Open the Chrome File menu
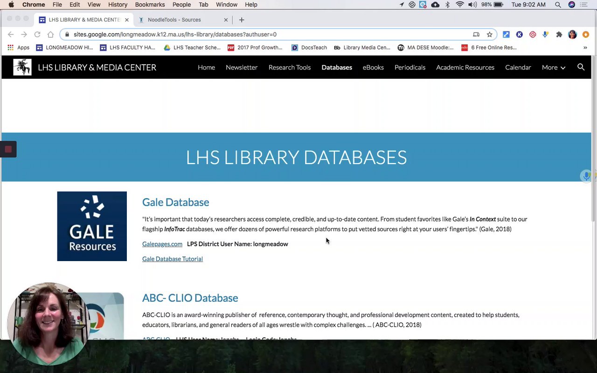 tap(57, 5)
